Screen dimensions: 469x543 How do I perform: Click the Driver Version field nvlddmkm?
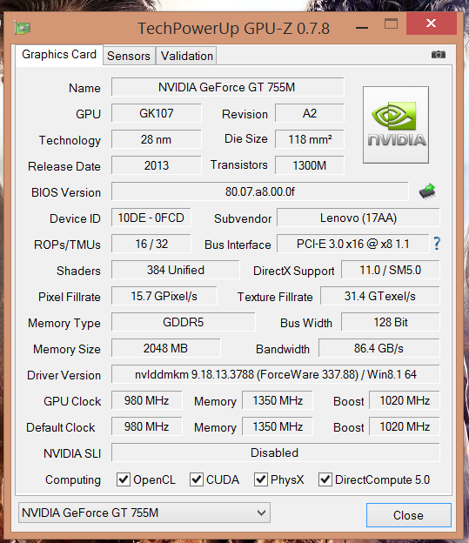click(x=275, y=374)
